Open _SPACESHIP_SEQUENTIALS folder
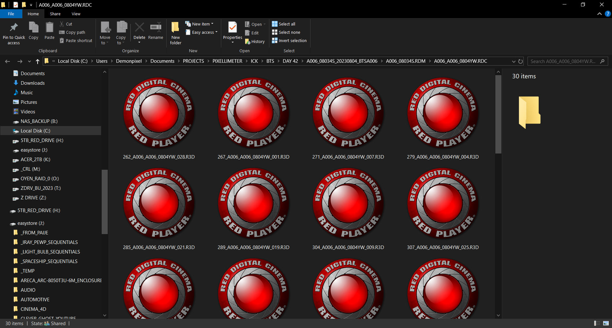This screenshot has height=328, width=612. pyautogui.click(x=49, y=261)
